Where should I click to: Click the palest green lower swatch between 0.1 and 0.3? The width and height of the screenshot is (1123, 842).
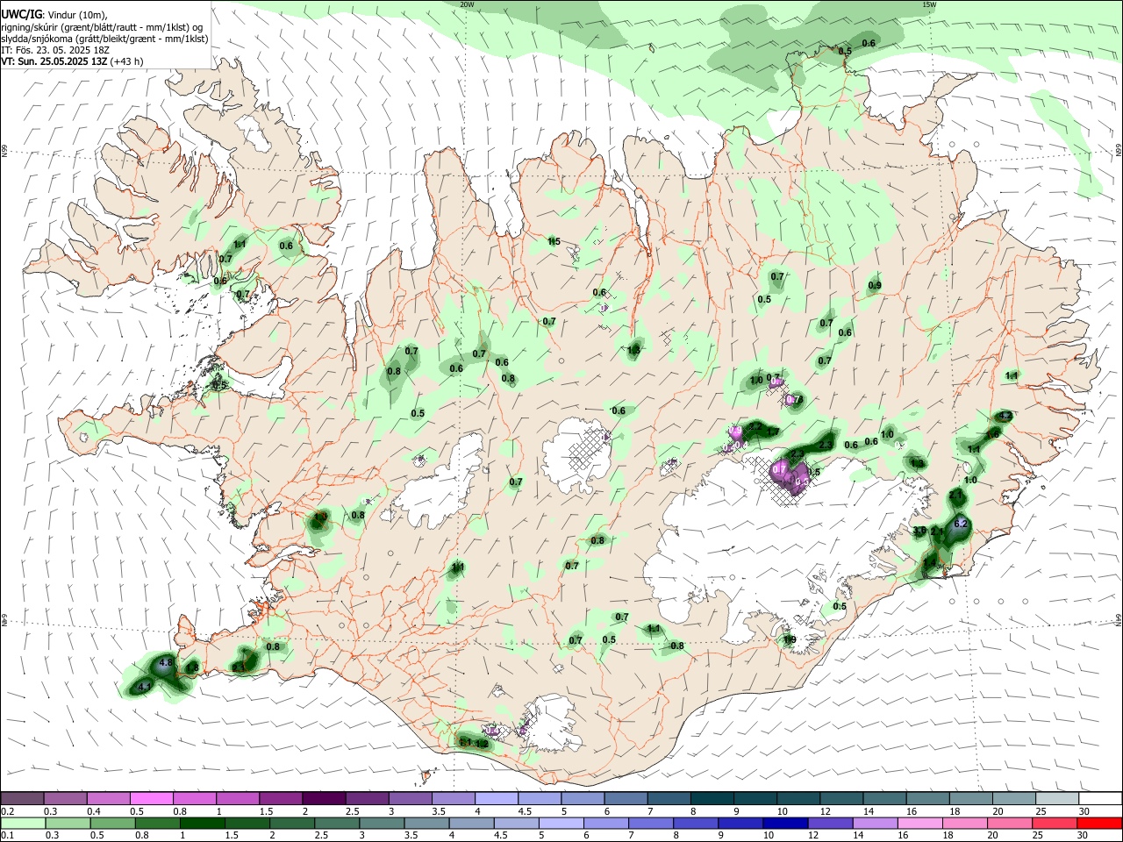(x=23, y=823)
